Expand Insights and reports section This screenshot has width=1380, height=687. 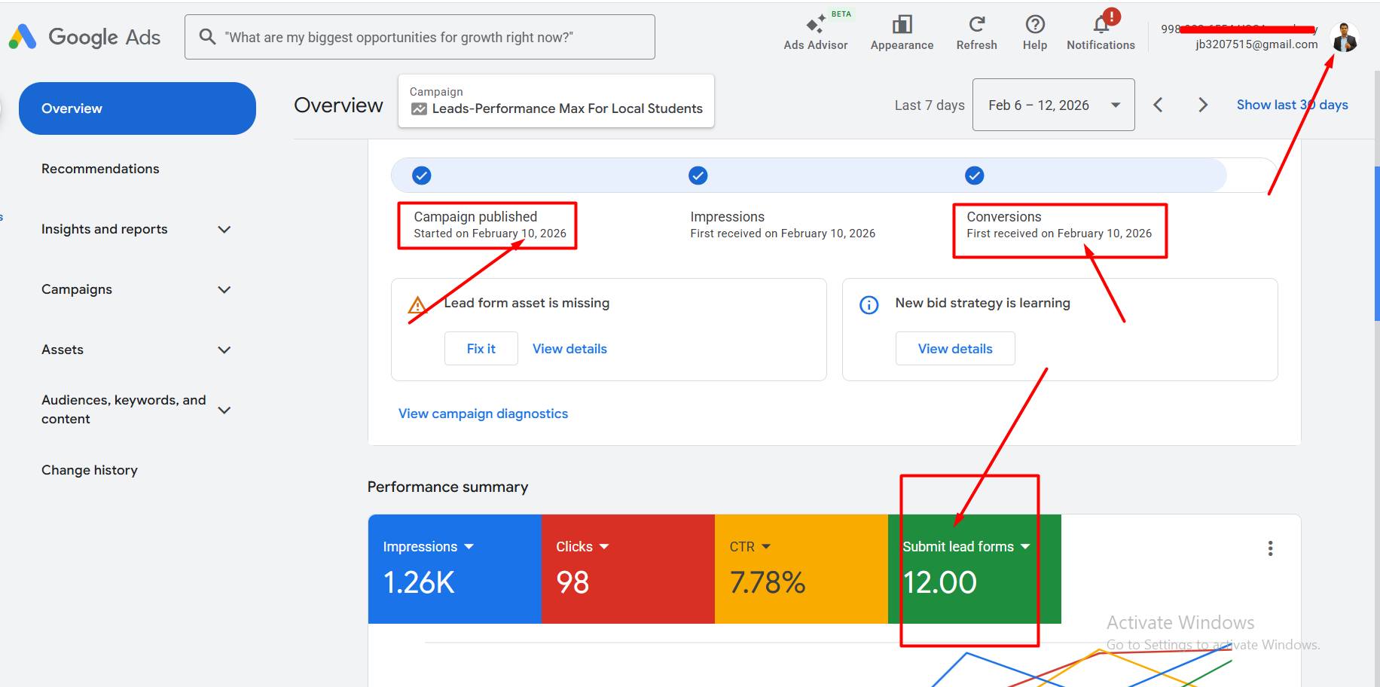click(224, 229)
